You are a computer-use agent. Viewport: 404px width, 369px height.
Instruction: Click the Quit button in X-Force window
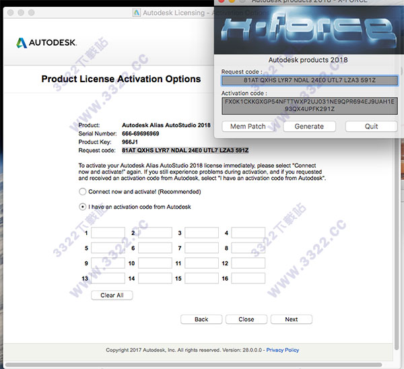pyautogui.click(x=371, y=127)
